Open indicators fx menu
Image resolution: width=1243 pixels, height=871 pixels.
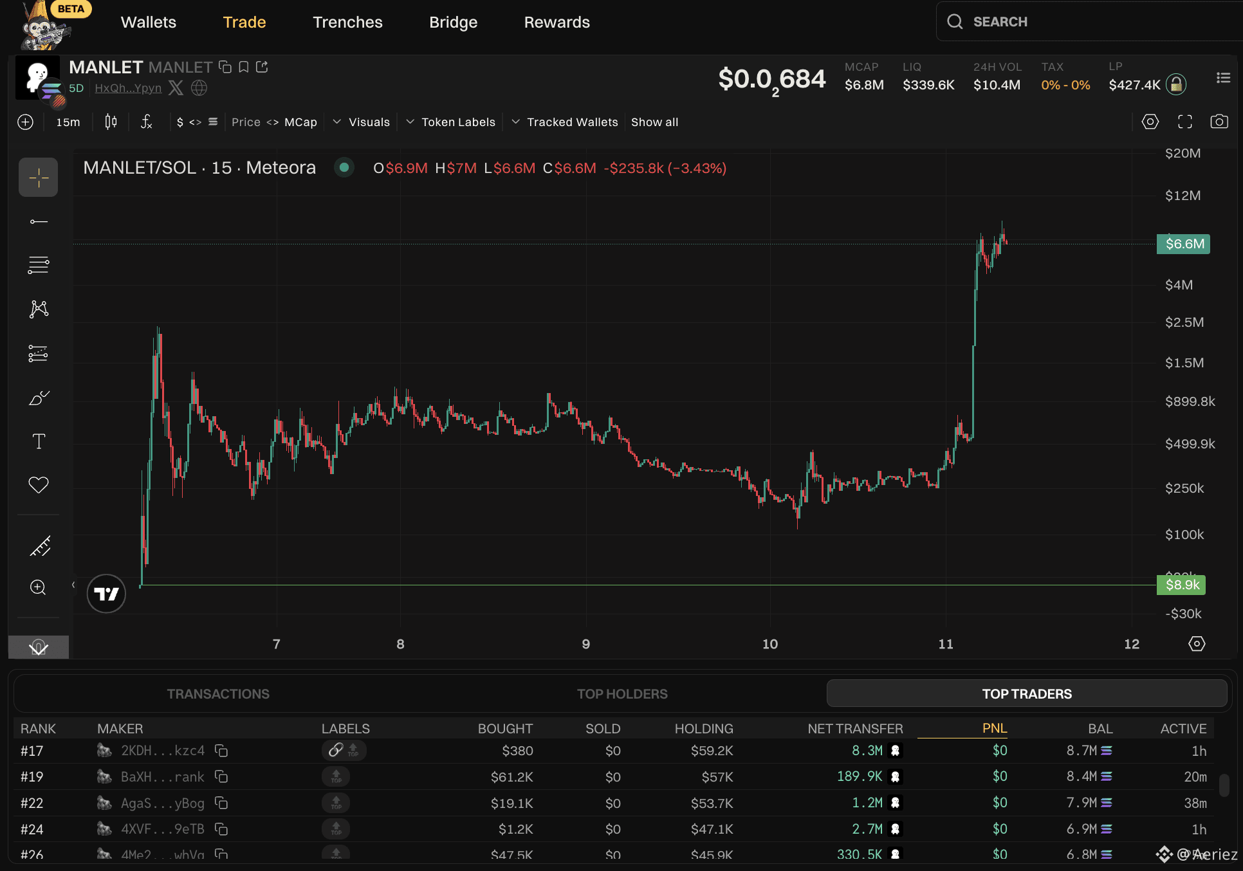click(147, 122)
